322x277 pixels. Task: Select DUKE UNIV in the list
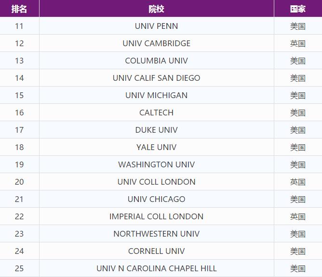click(x=156, y=130)
